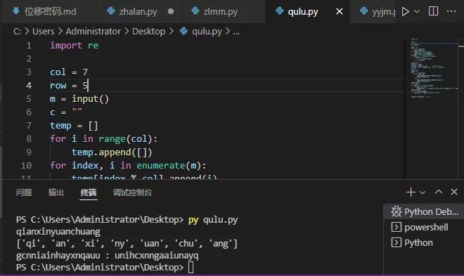The height and width of the screenshot is (276, 464).
Task: Click the syllable list output line
Action: point(127,244)
